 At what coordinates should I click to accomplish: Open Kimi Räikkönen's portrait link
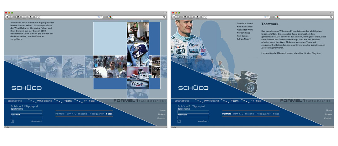click(x=245, y=27)
